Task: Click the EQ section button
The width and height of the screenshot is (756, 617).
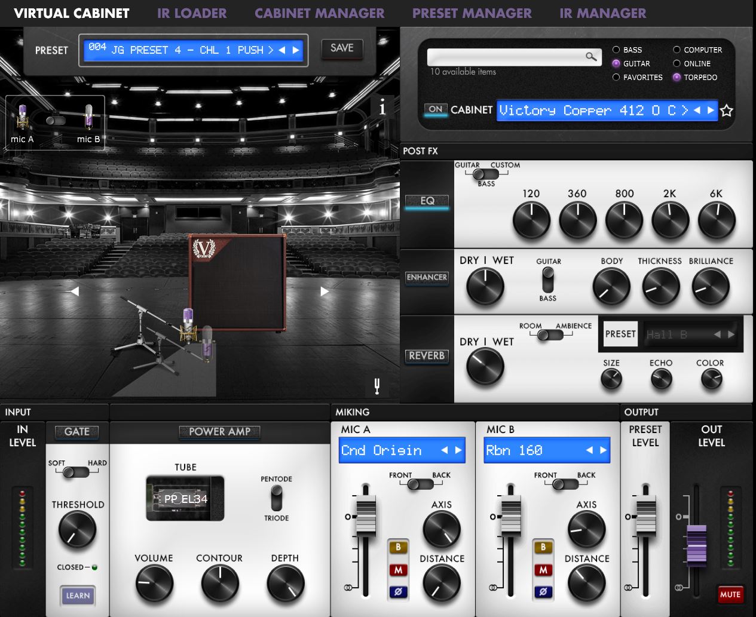Action: click(x=427, y=201)
